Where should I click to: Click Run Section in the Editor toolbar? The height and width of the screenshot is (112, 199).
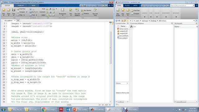(86, 10)
